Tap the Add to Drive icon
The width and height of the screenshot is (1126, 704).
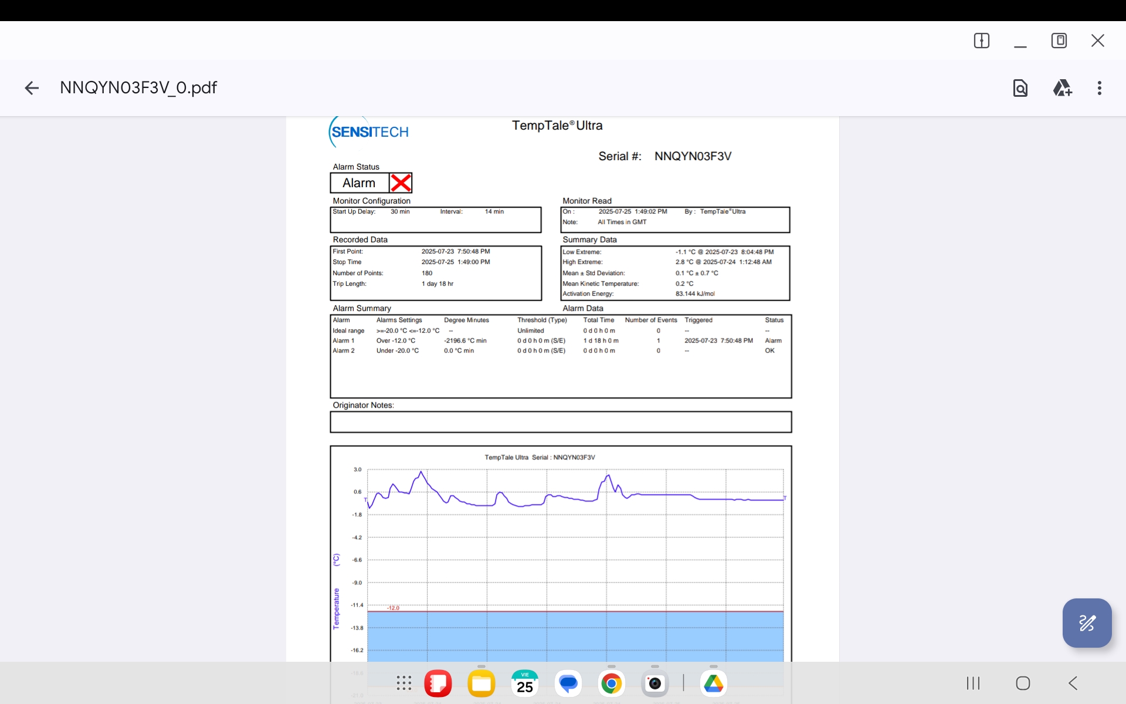(1061, 88)
